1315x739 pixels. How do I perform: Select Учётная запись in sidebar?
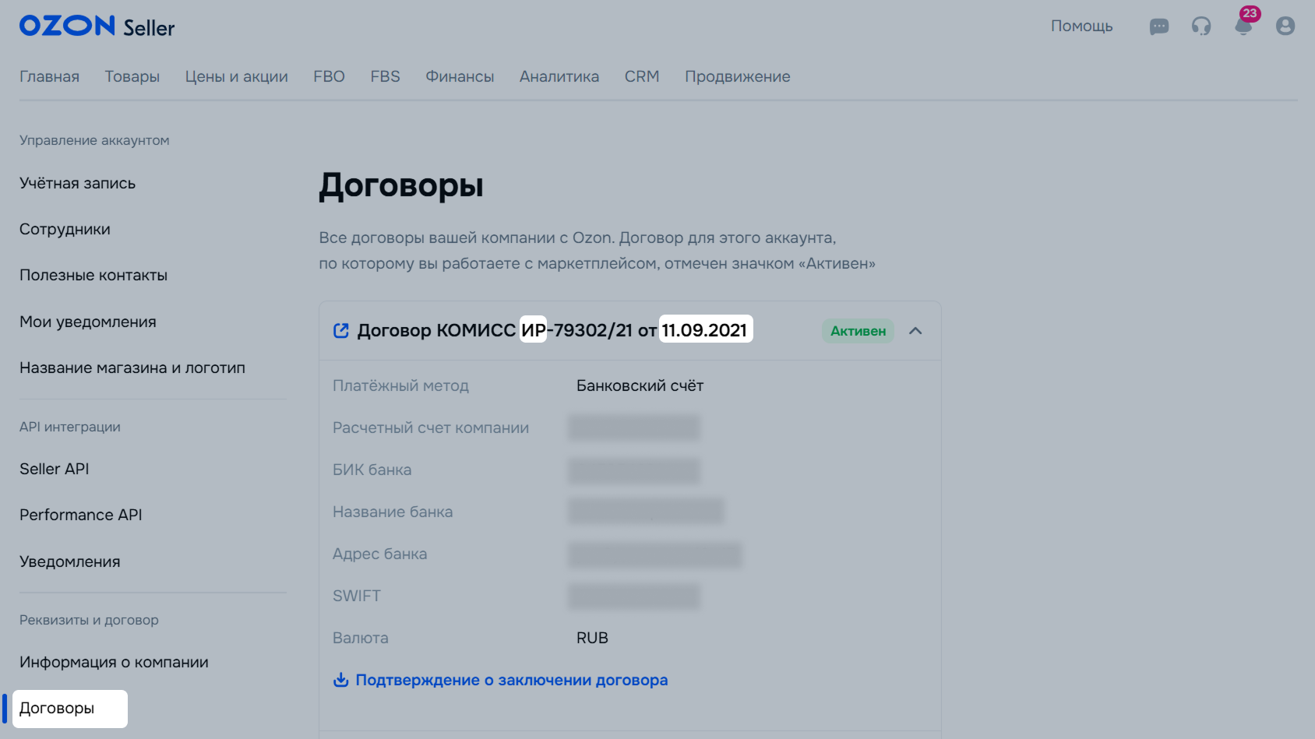77,183
